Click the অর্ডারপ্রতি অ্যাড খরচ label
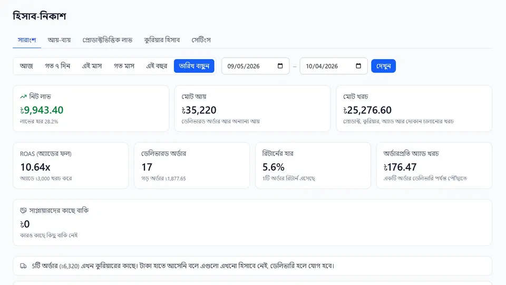This screenshot has width=506, height=285. click(411, 154)
